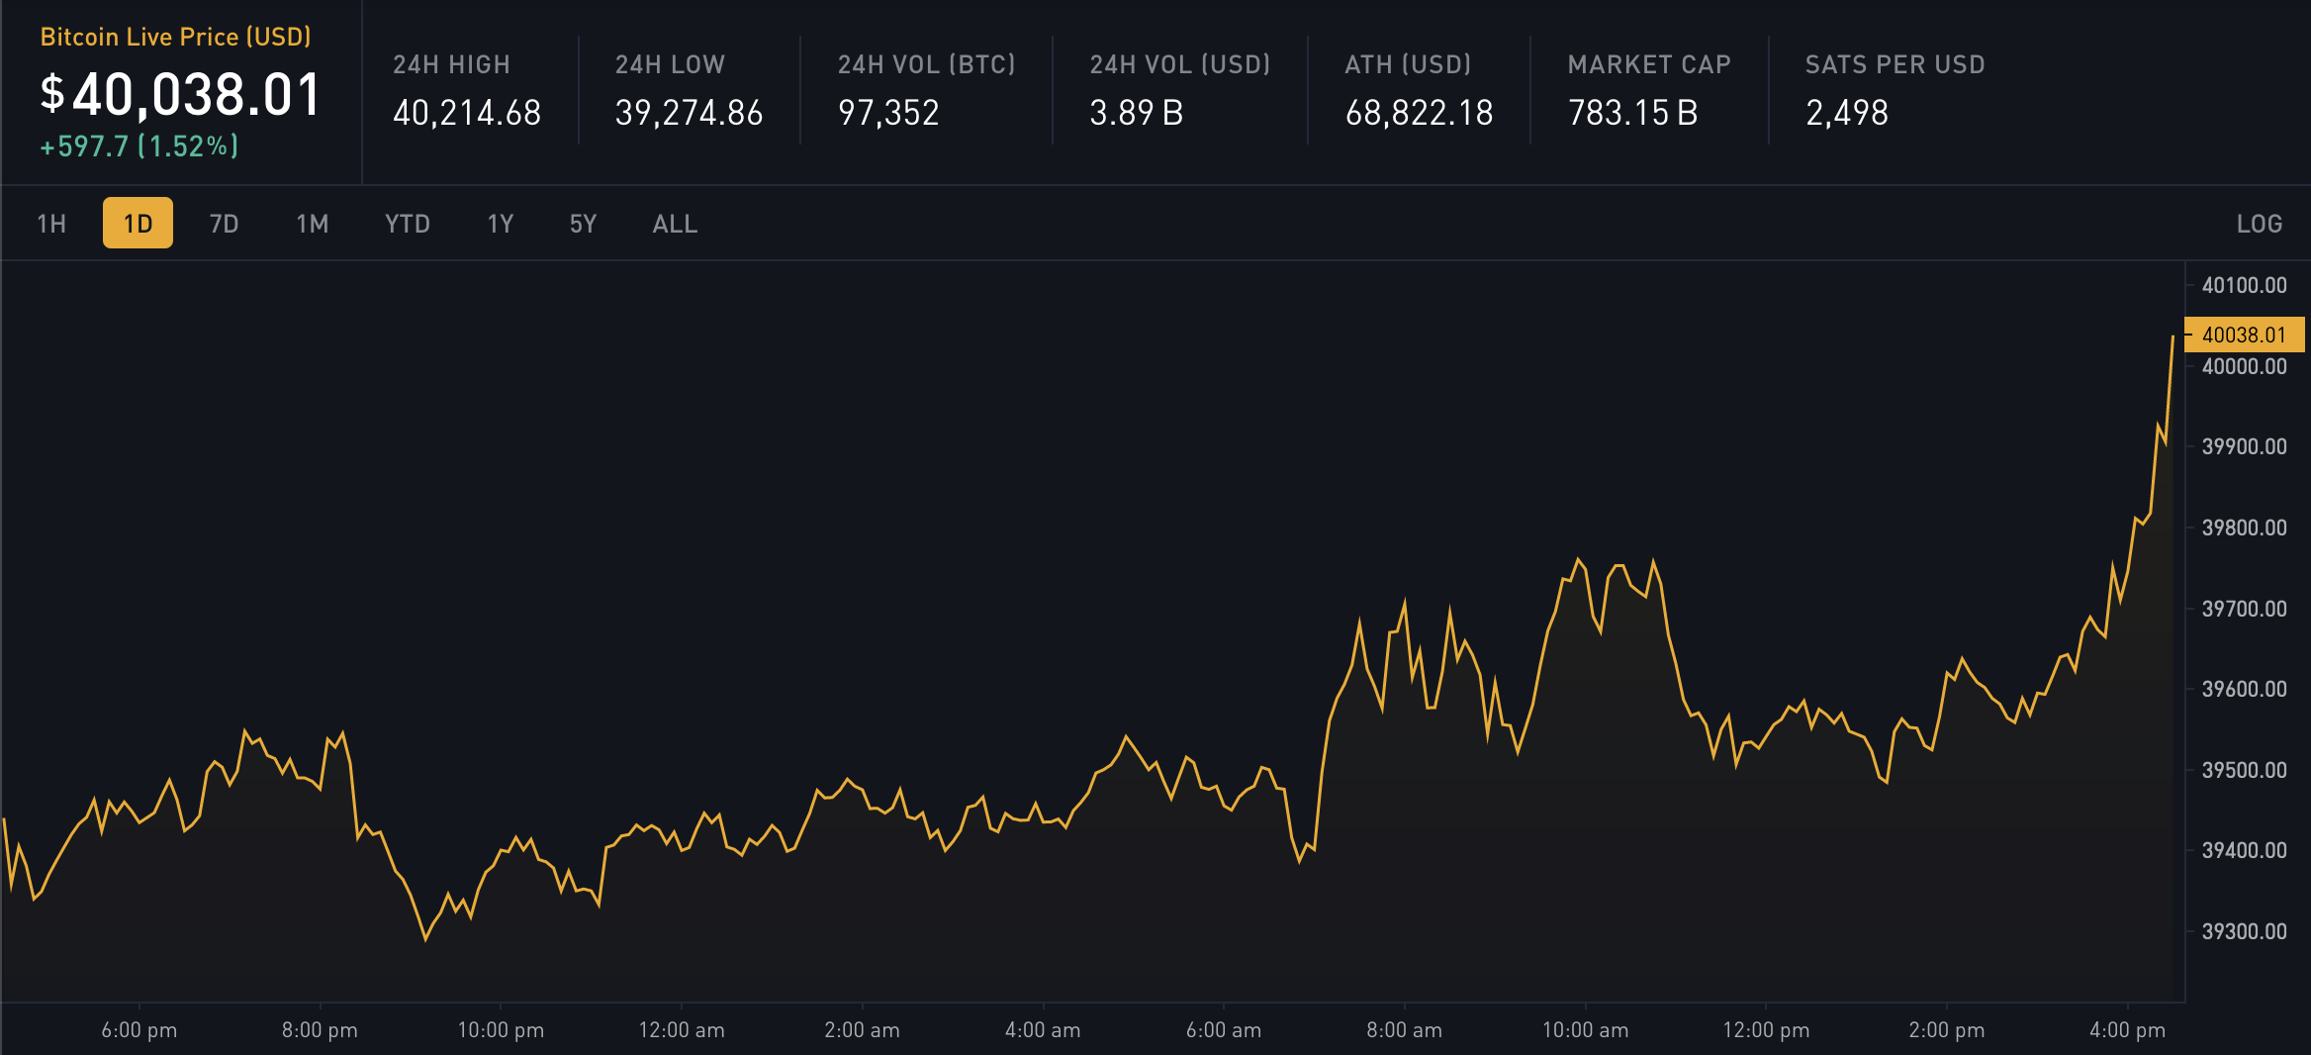Click the 10:00 am time axis label
The width and height of the screenshot is (2311, 1055).
[1585, 1030]
